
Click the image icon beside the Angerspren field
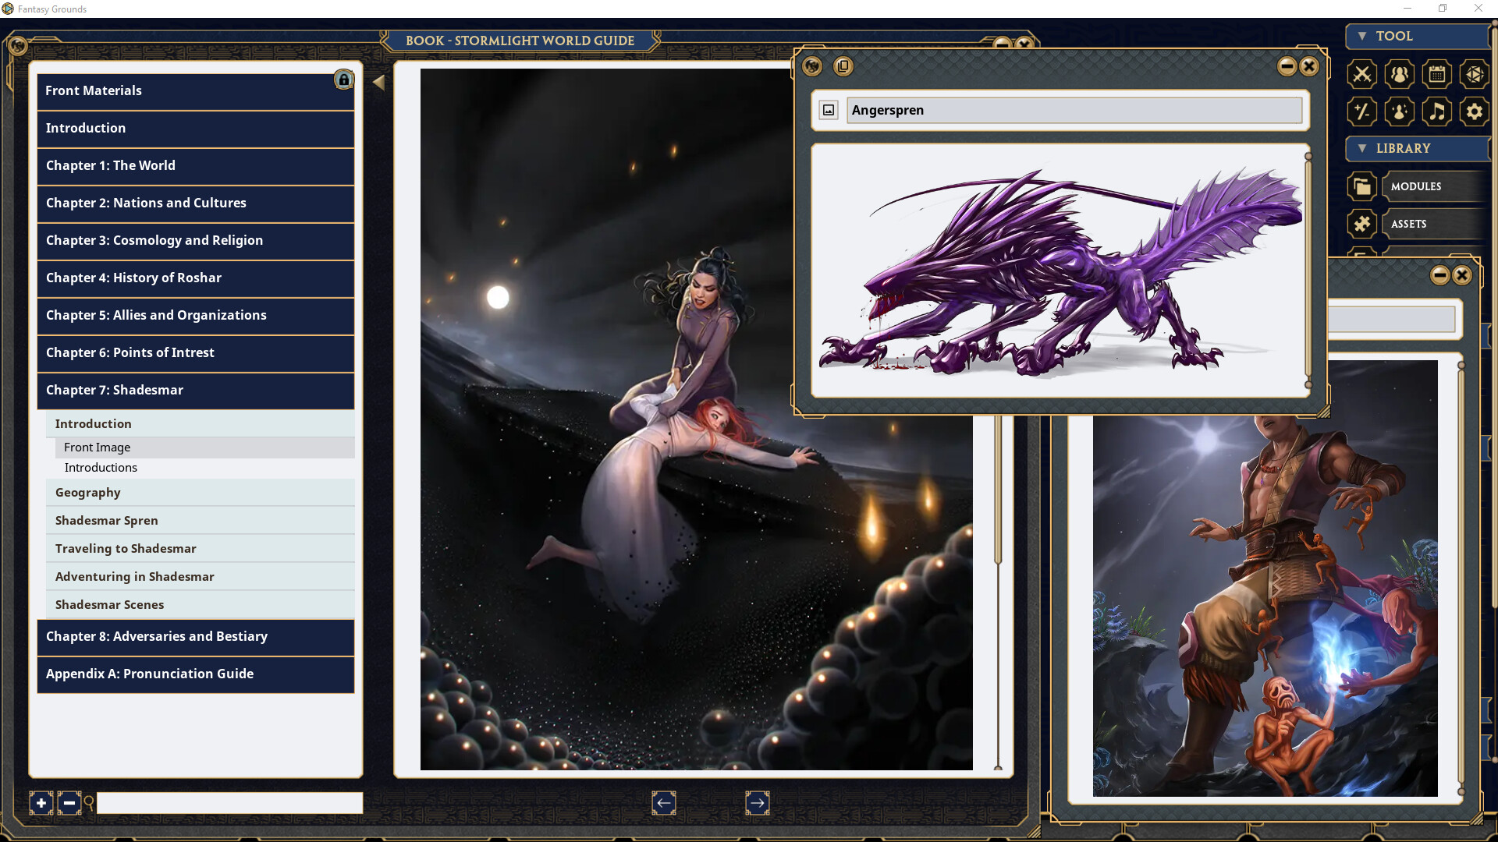click(829, 110)
